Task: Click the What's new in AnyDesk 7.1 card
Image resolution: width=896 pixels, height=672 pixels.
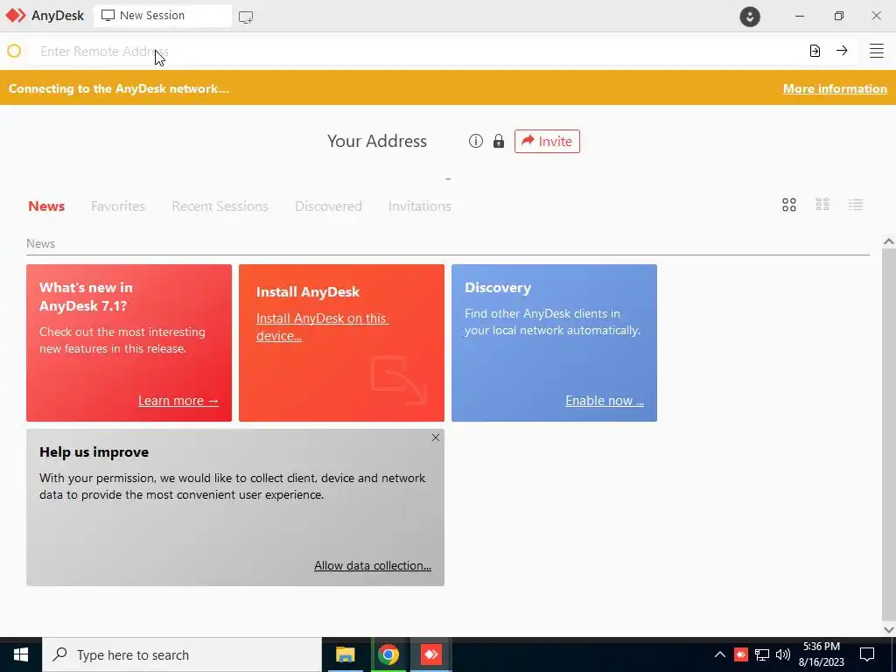Action: point(129,343)
